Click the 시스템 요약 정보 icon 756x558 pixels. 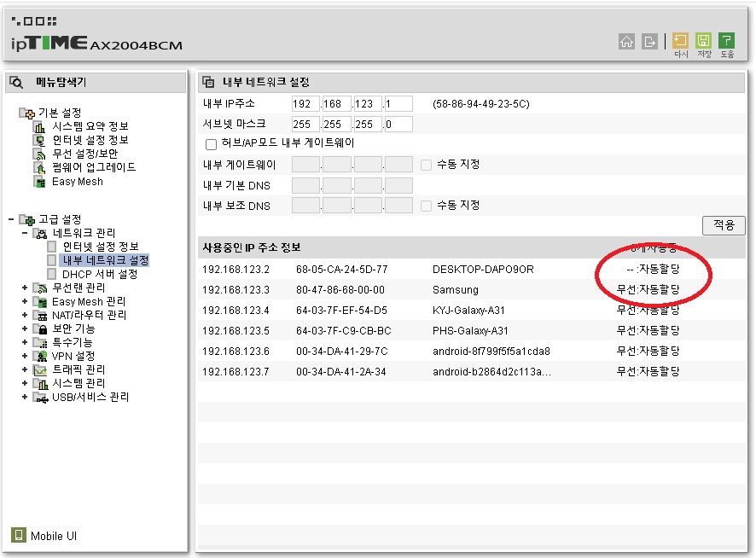point(39,127)
